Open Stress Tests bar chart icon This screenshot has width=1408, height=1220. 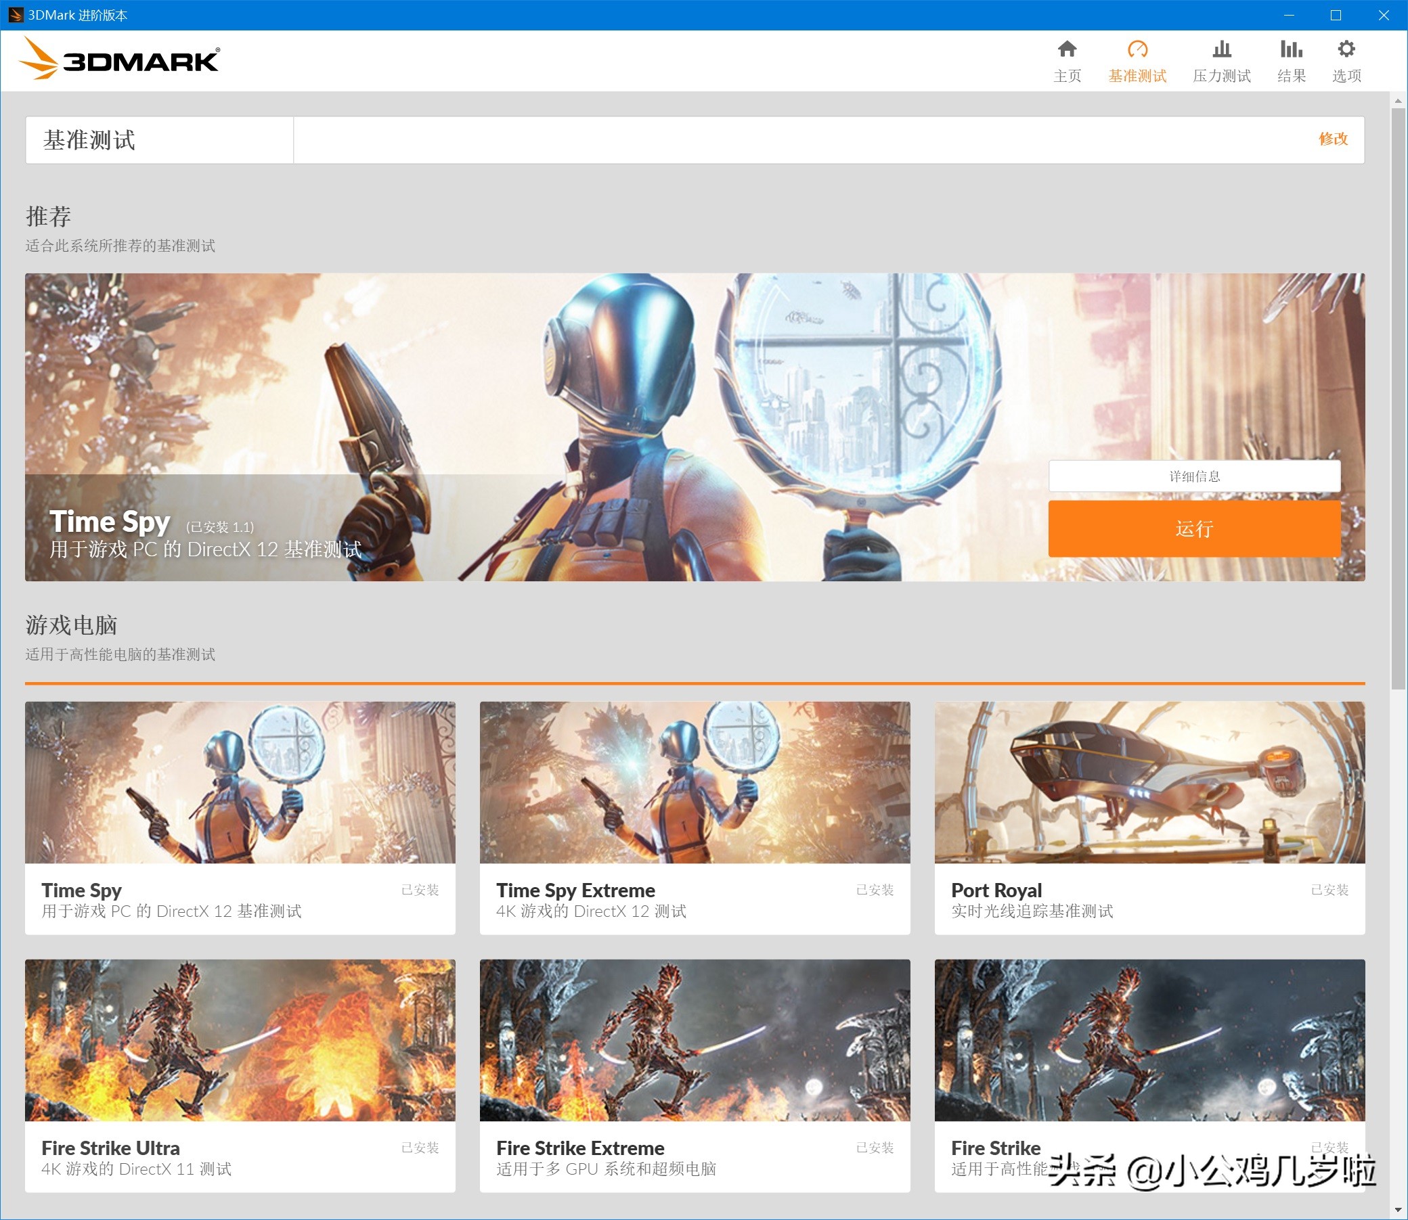1221,49
